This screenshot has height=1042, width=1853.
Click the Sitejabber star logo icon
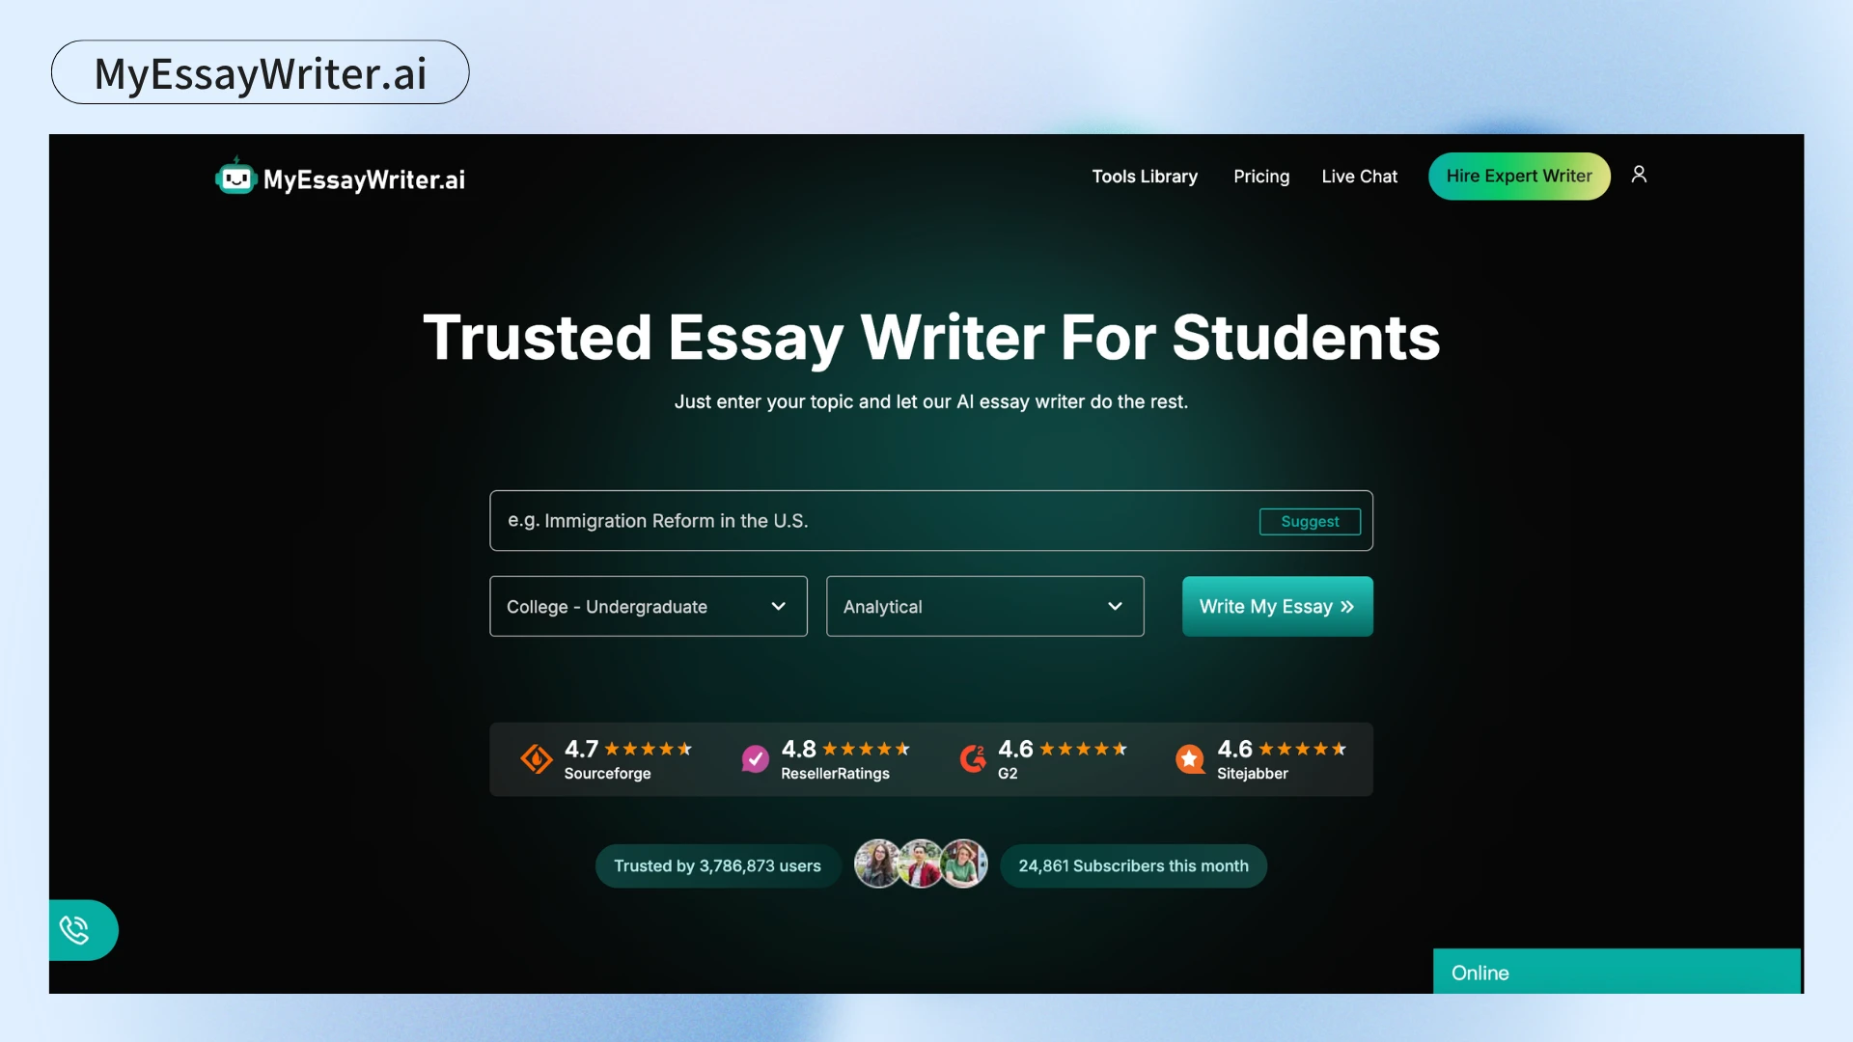click(x=1190, y=759)
